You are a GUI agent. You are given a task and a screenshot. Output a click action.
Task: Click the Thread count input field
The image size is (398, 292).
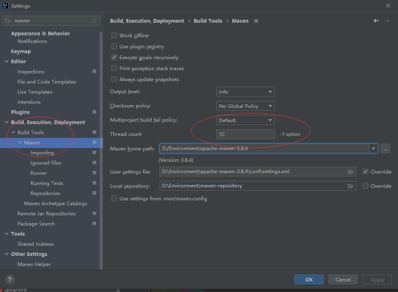coord(245,134)
